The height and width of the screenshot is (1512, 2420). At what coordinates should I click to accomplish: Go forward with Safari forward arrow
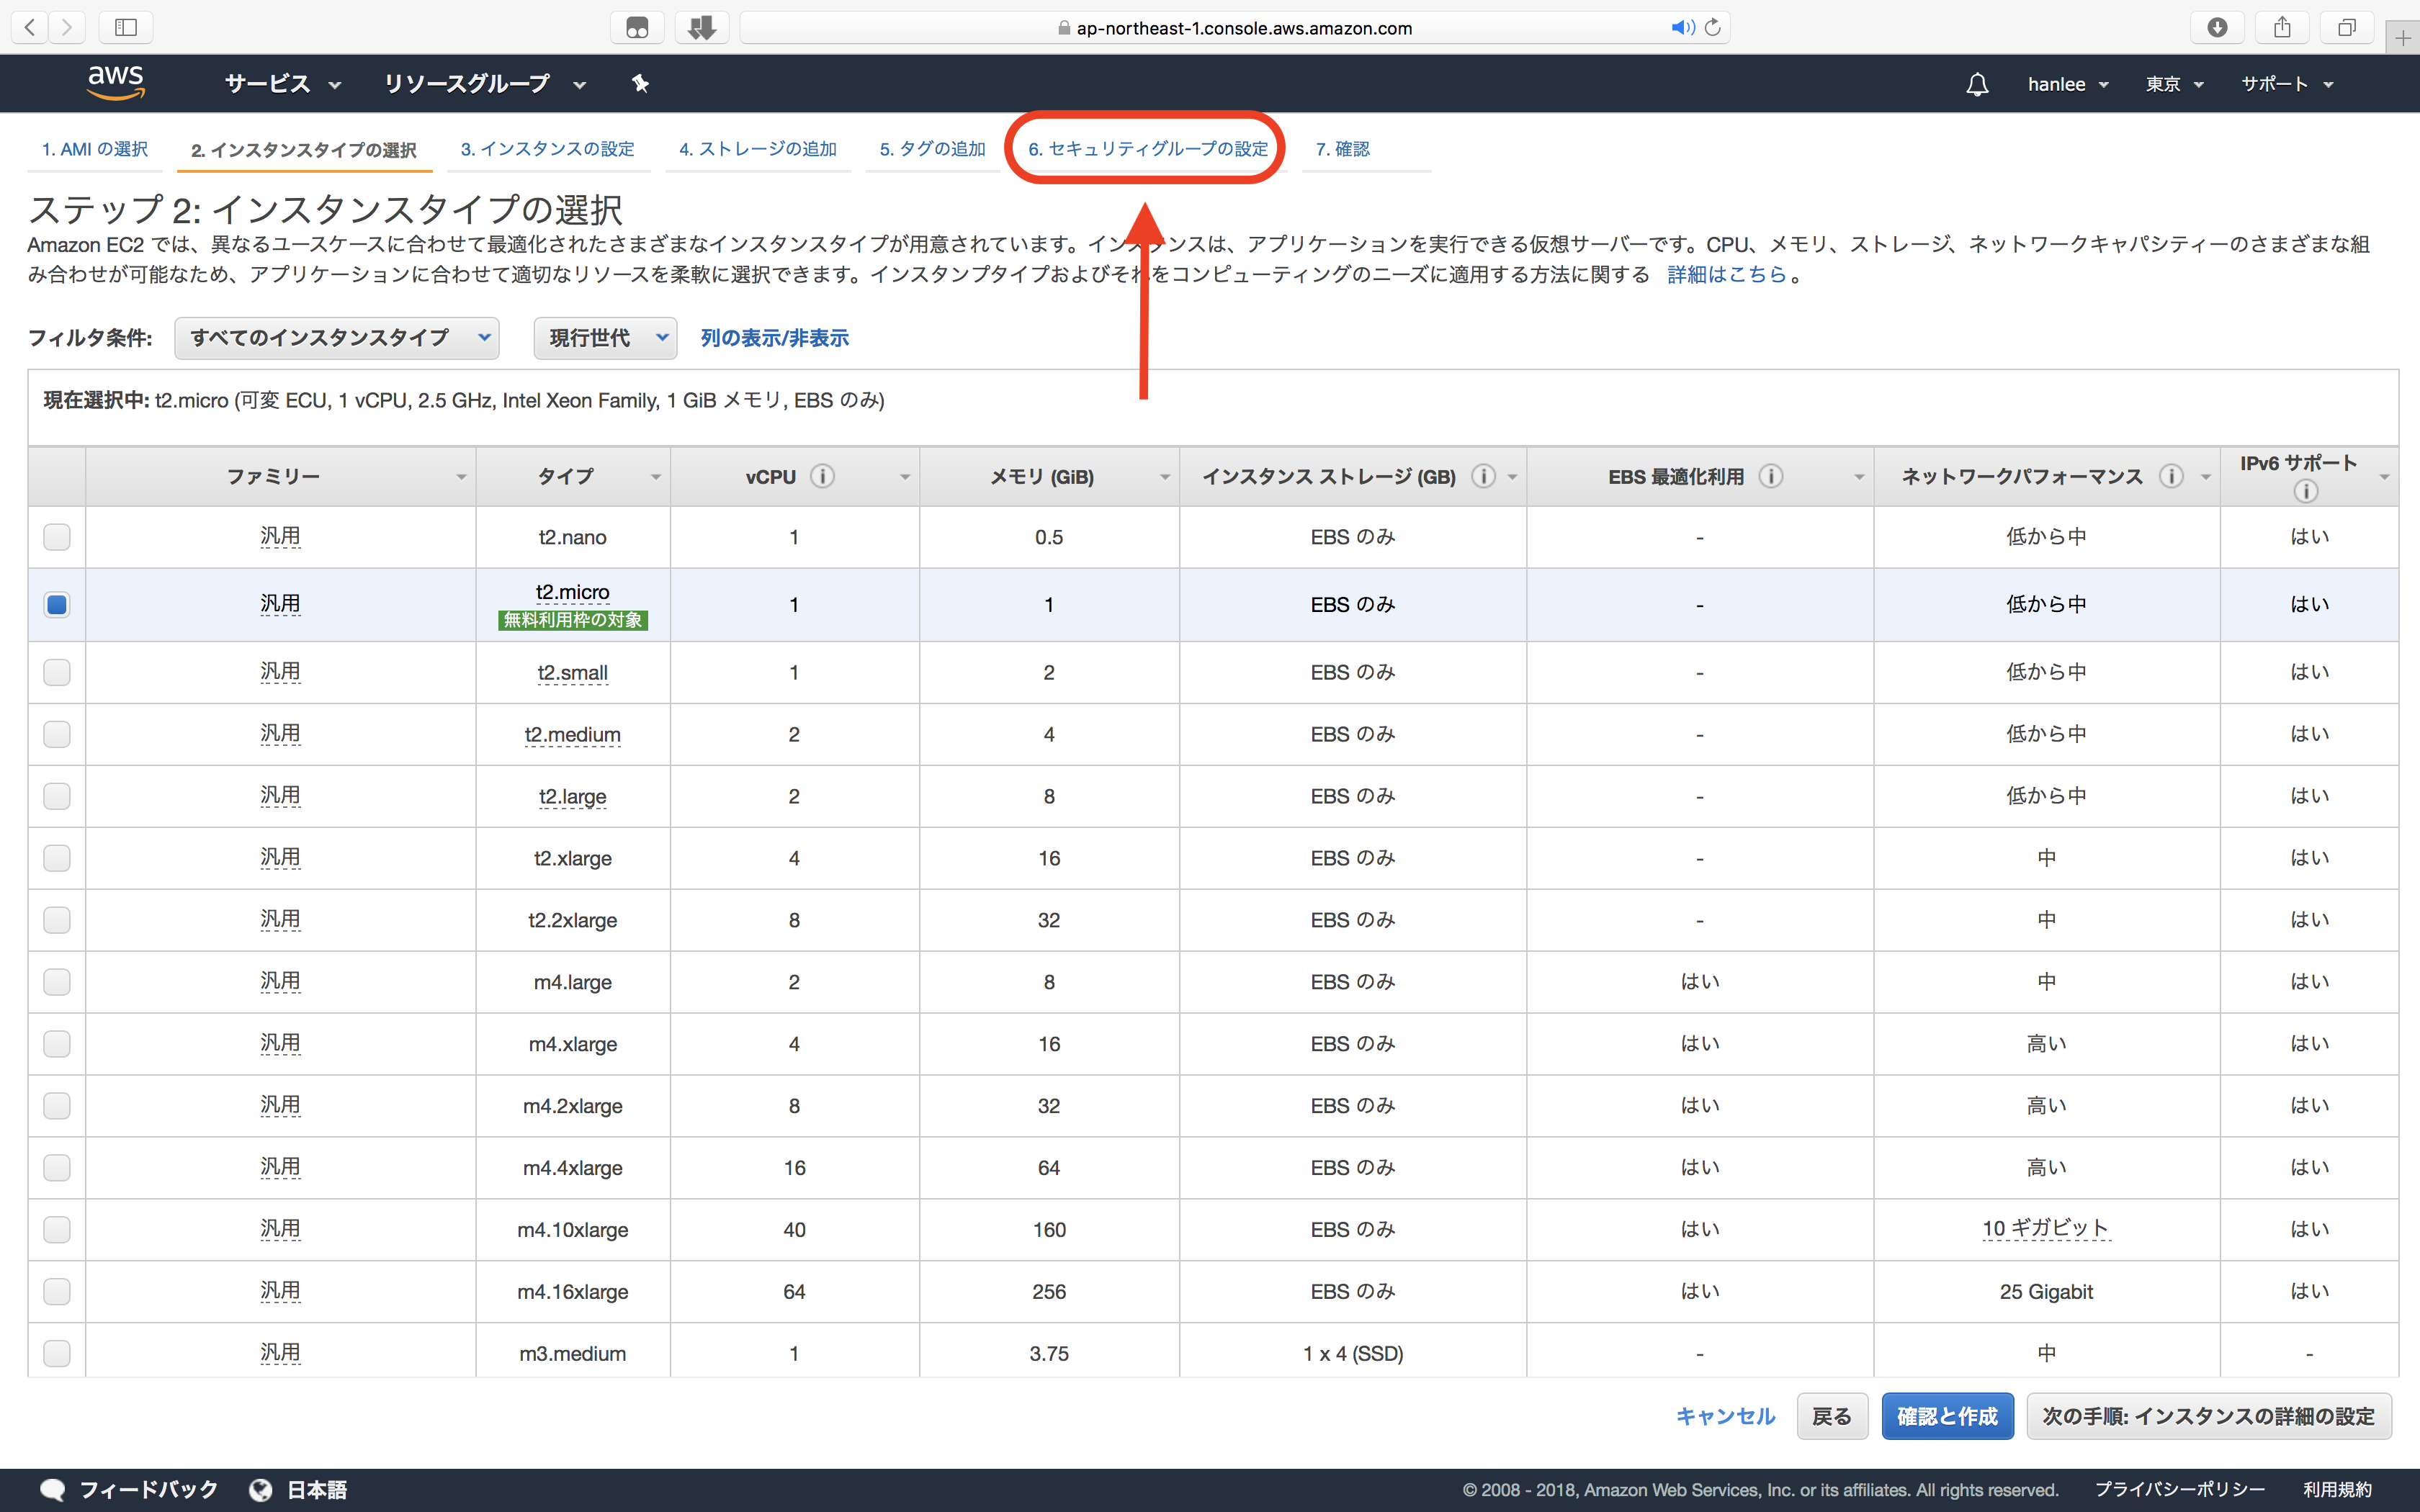pyautogui.click(x=67, y=27)
